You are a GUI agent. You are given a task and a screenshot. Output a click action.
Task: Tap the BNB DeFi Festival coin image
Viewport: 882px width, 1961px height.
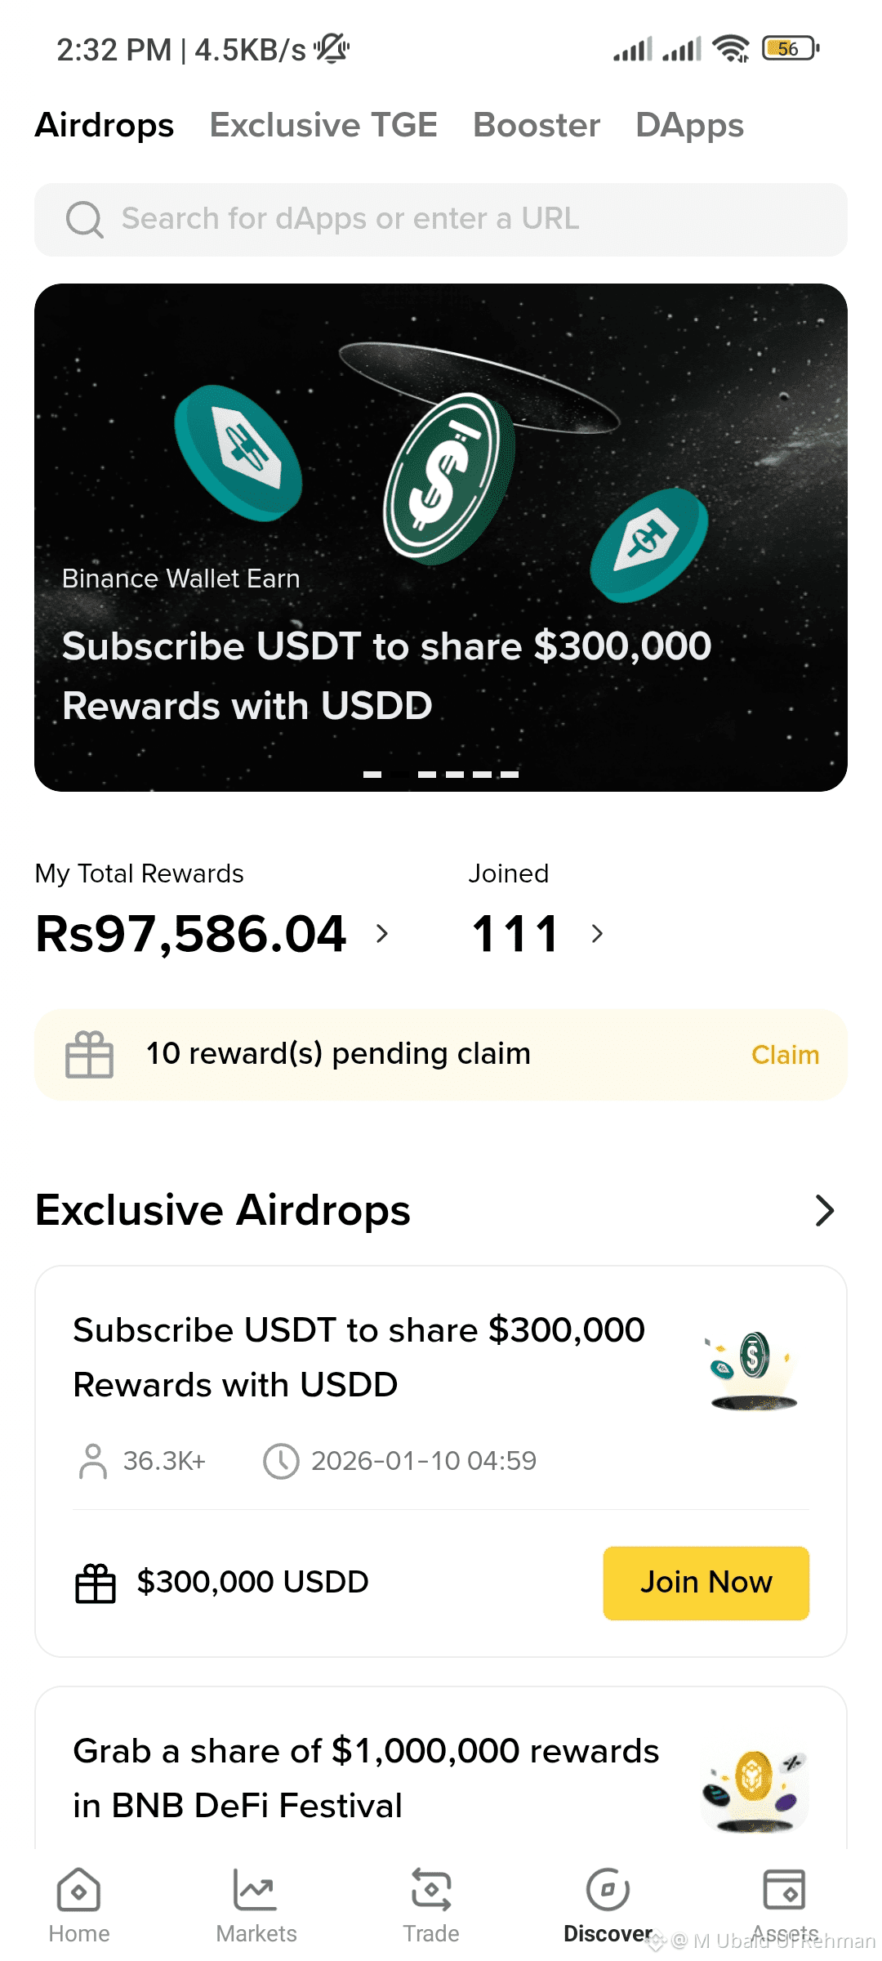click(x=754, y=1791)
